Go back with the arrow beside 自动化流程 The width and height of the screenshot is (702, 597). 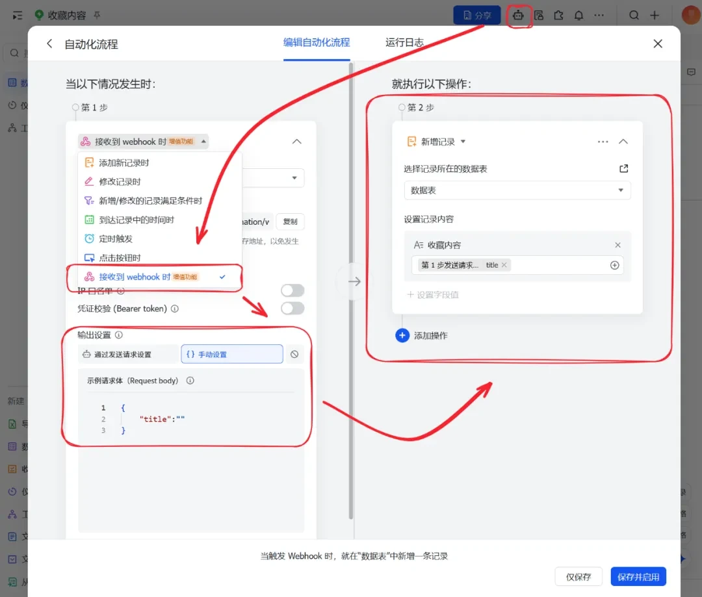49,44
